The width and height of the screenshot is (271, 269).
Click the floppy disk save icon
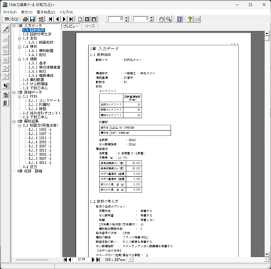point(33,19)
